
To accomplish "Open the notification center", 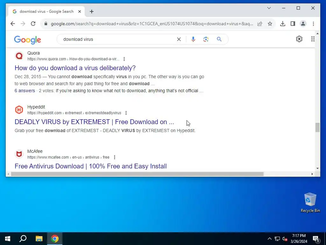I will (x=316, y=239).
